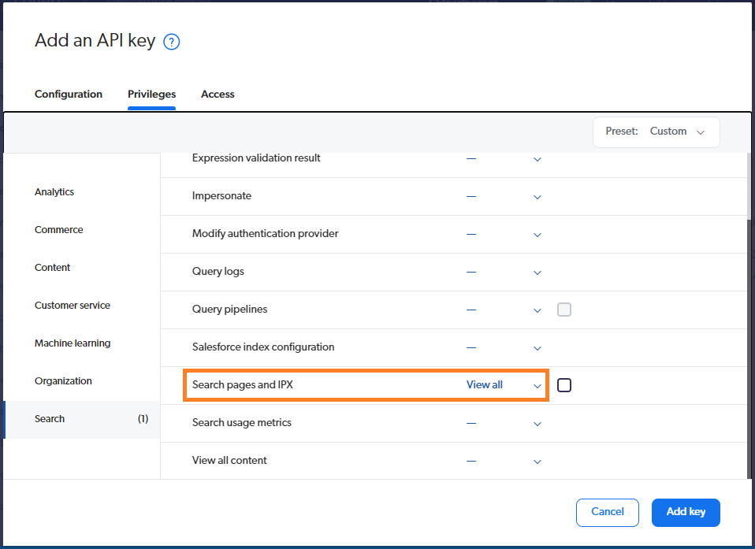Open the Access tab
This screenshot has height=549, width=755.
(218, 94)
